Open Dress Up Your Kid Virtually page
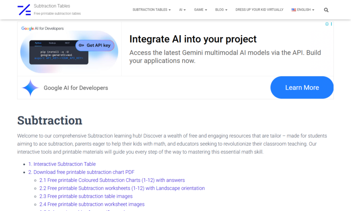This screenshot has width=351, height=211. click(x=259, y=10)
